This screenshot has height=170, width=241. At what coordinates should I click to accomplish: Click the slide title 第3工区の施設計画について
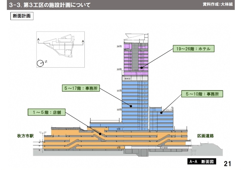point(50,5)
